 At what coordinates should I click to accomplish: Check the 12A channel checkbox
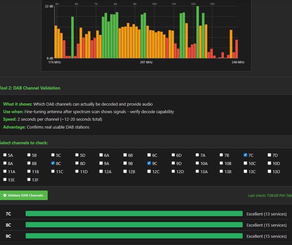[101, 171]
